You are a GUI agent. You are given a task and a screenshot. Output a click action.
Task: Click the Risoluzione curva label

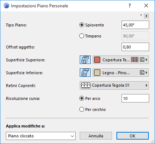pyautogui.click(x=23, y=98)
